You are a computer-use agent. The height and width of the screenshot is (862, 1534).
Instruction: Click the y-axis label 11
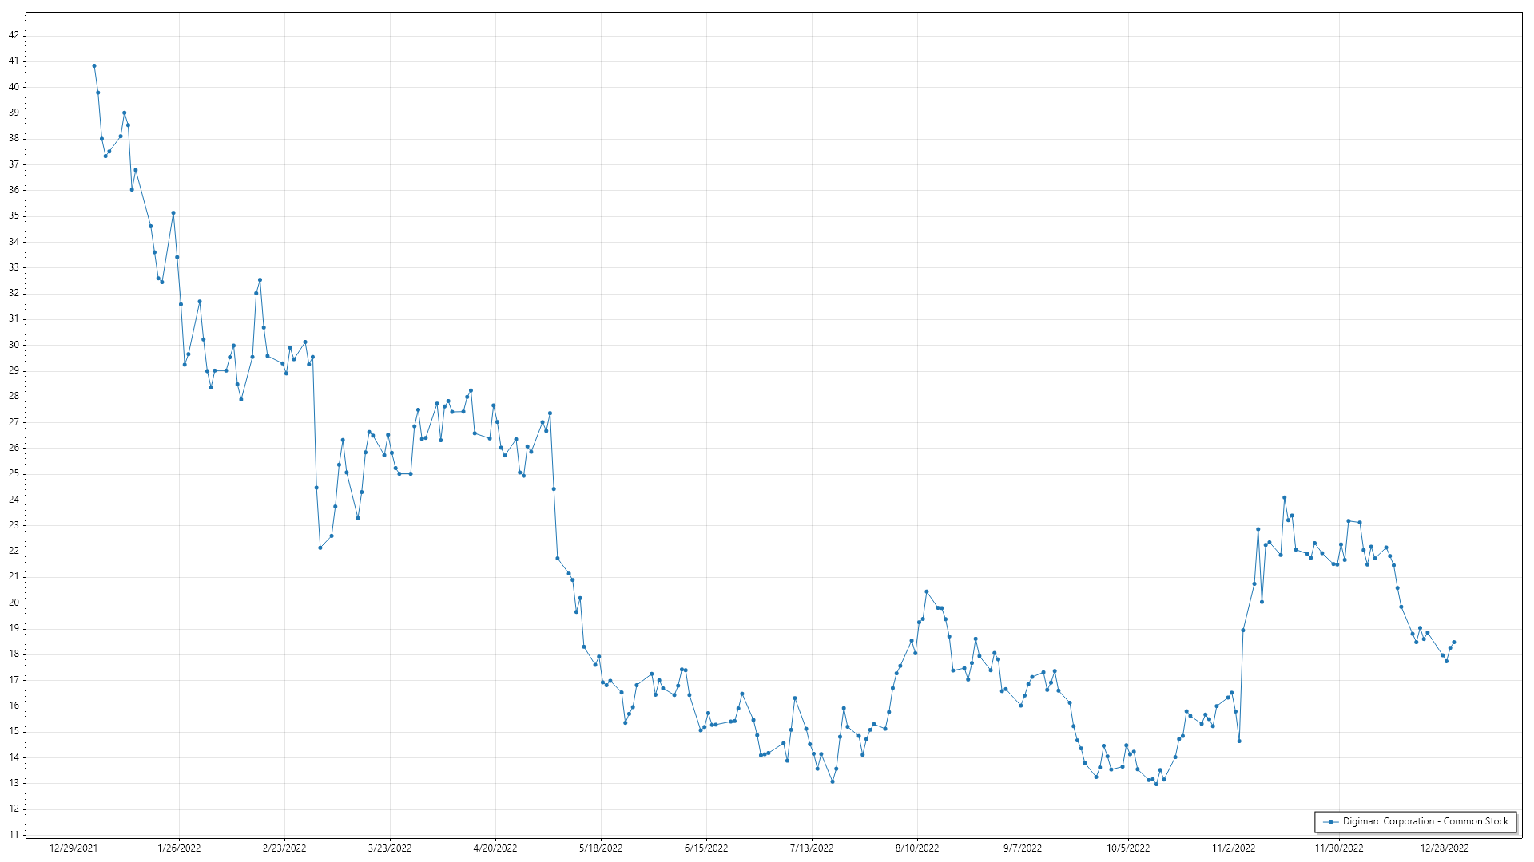click(x=14, y=835)
